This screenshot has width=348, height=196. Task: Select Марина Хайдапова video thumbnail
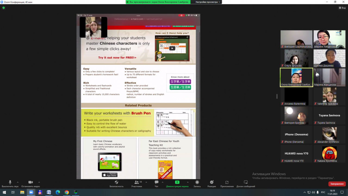(329, 39)
